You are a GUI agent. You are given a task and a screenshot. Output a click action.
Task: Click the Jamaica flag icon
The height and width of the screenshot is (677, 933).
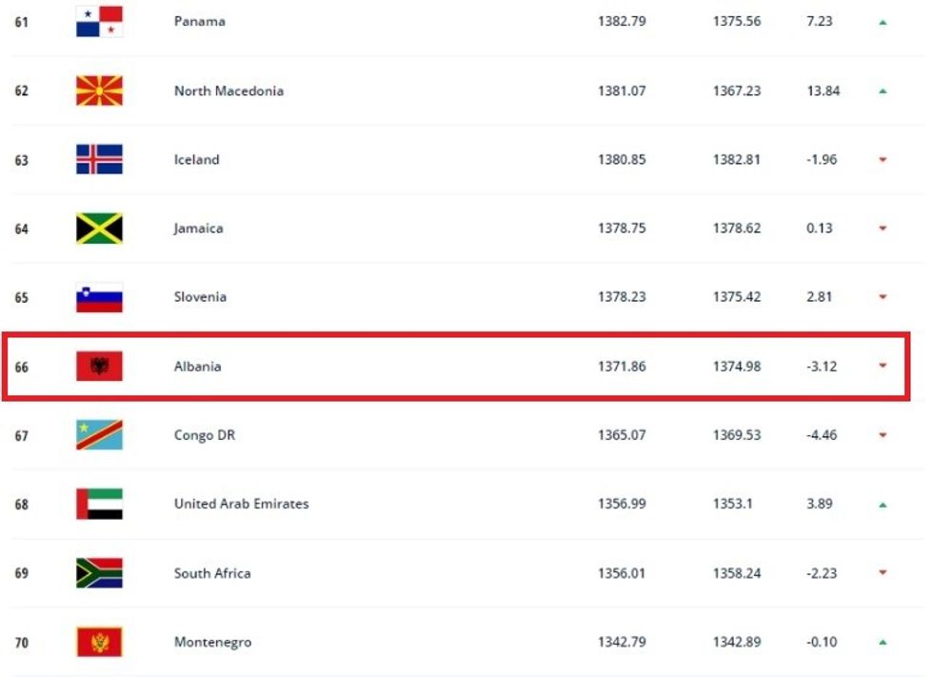pos(99,229)
